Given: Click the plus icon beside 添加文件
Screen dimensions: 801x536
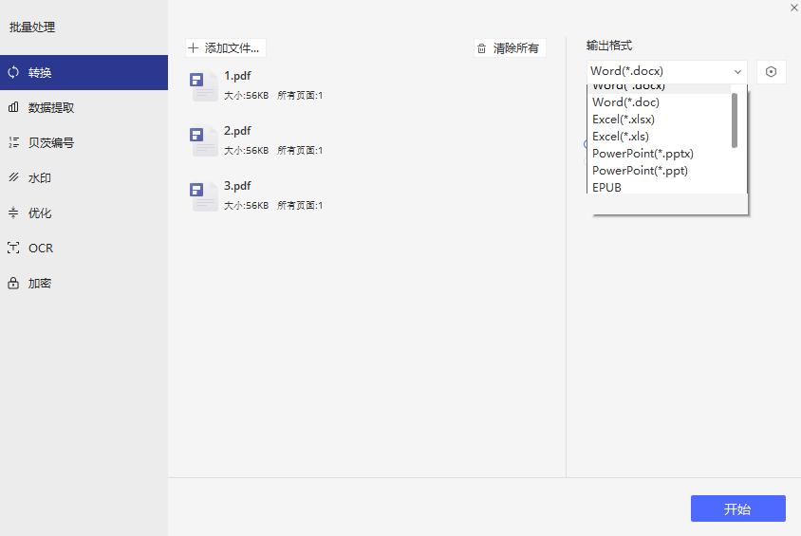Looking at the screenshot, I should point(193,48).
